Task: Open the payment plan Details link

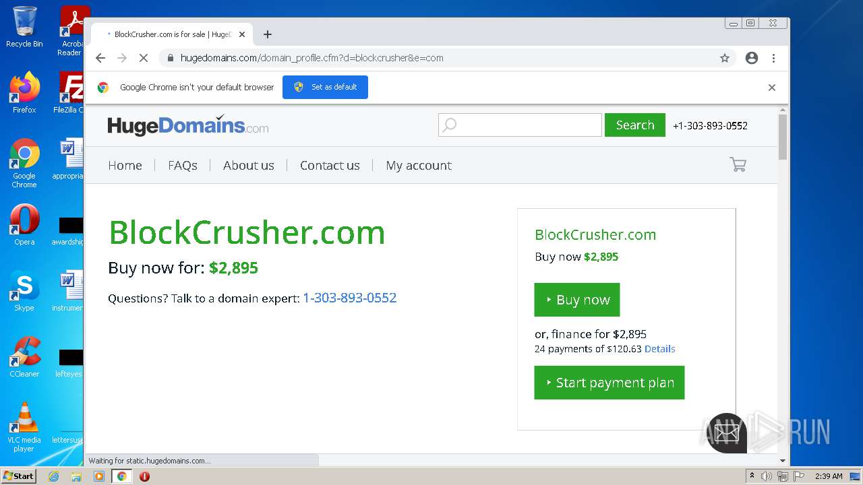Action: click(x=660, y=349)
